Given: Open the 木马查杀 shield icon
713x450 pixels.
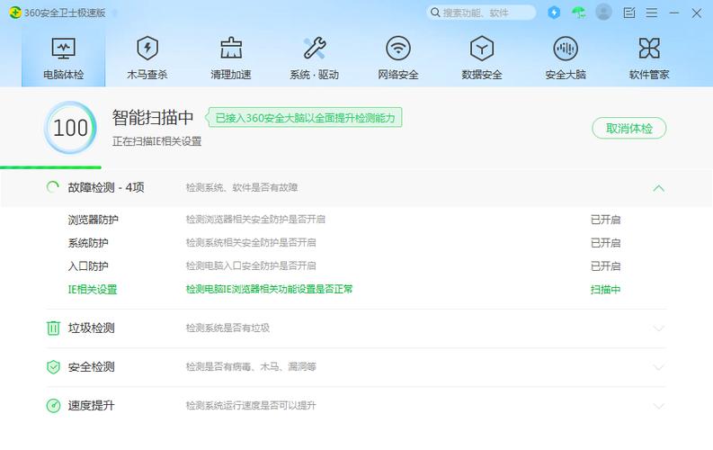Looking at the screenshot, I should pyautogui.click(x=147, y=49).
